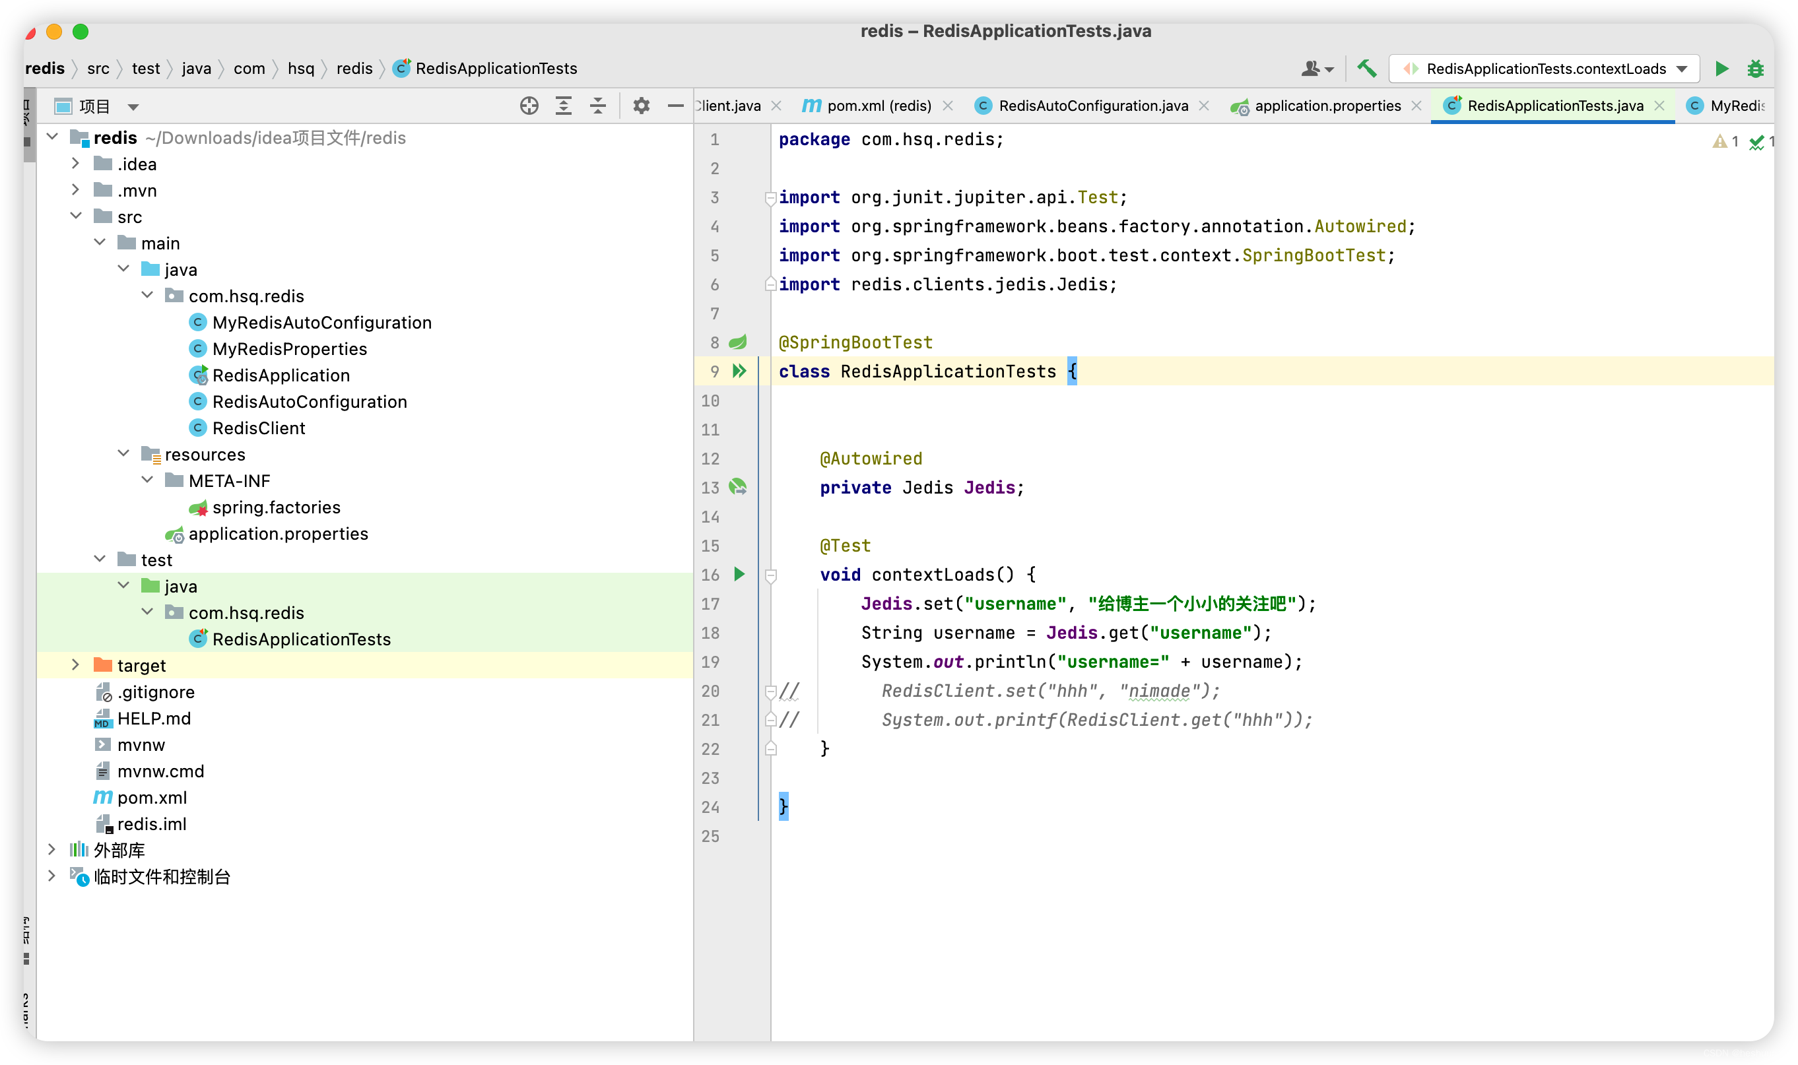Expand the target folder

pos(75,665)
